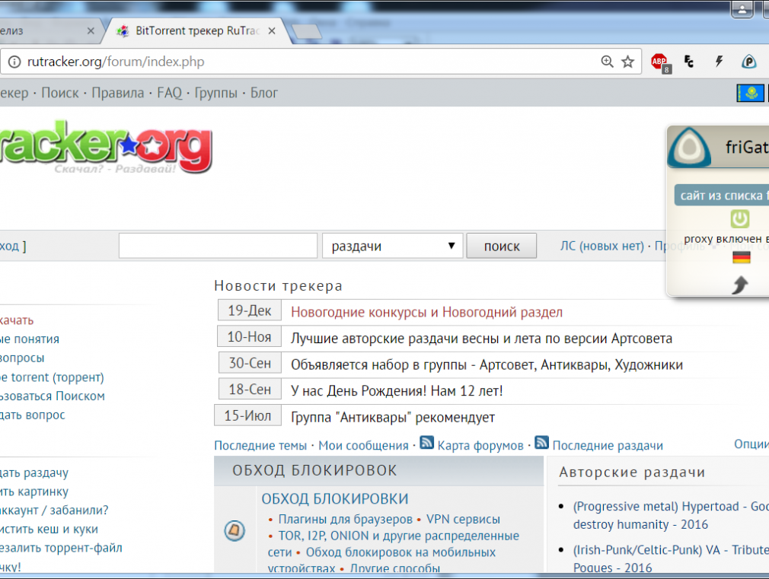Click RSS icon before Карта форумов
The width and height of the screenshot is (769, 579).
click(x=426, y=442)
